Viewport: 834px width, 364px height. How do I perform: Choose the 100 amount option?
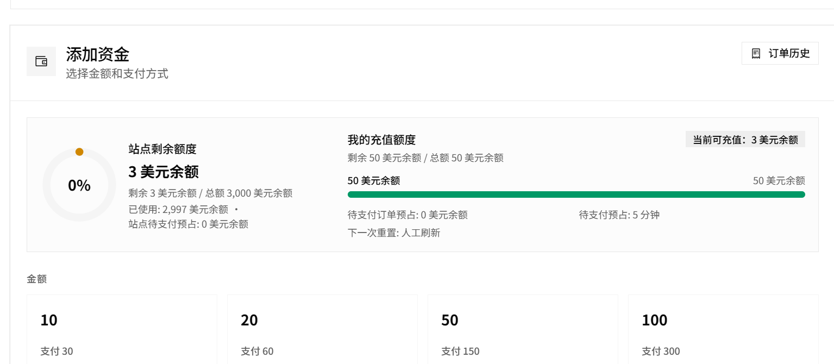point(723,329)
